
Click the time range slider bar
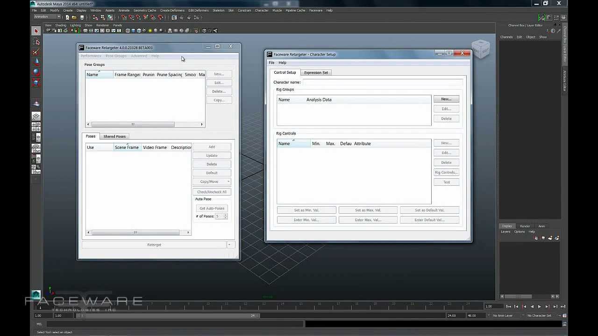point(168,315)
